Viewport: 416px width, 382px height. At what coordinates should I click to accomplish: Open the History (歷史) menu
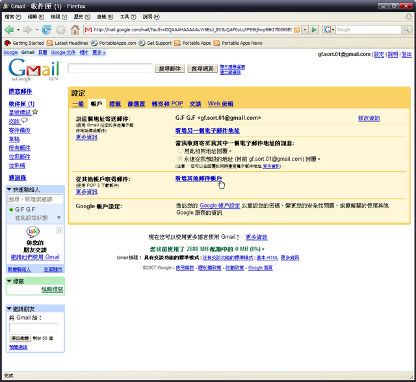82,17
